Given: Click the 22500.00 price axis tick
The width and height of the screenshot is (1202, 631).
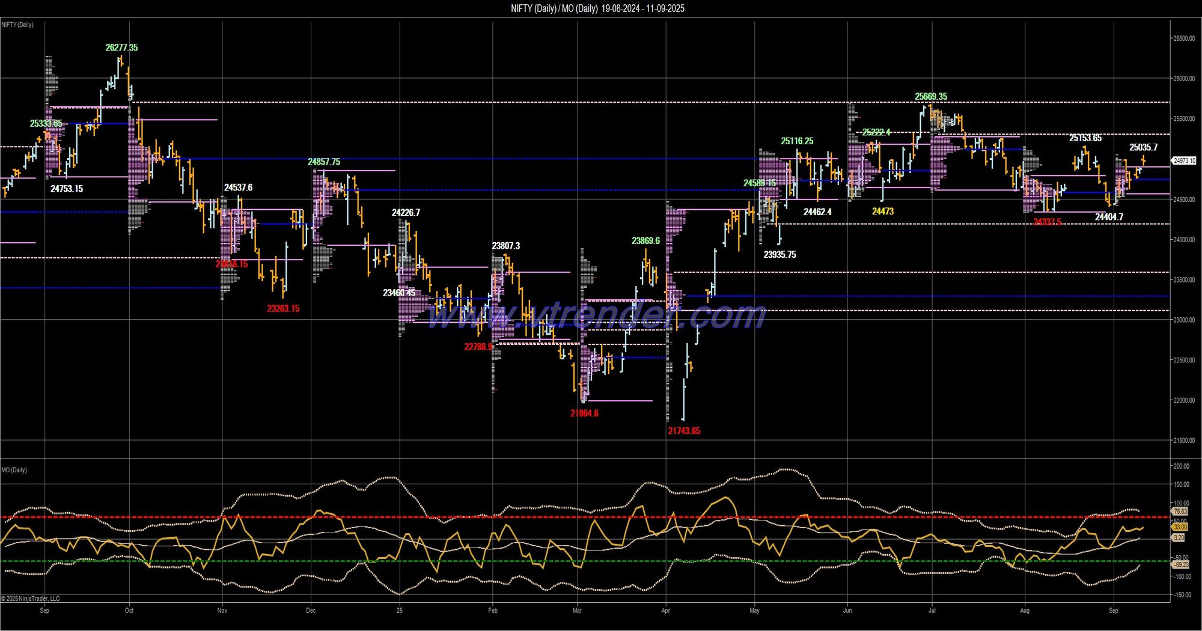Looking at the screenshot, I should [x=1185, y=361].
